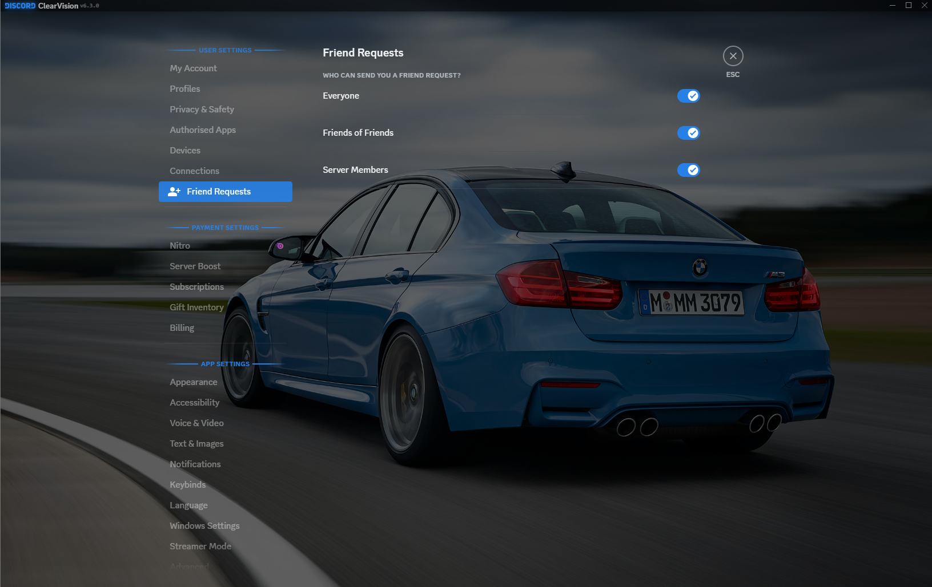The image size is (932, 587).
Task: Open the Profiles settings page
Action: coord(226,89)
